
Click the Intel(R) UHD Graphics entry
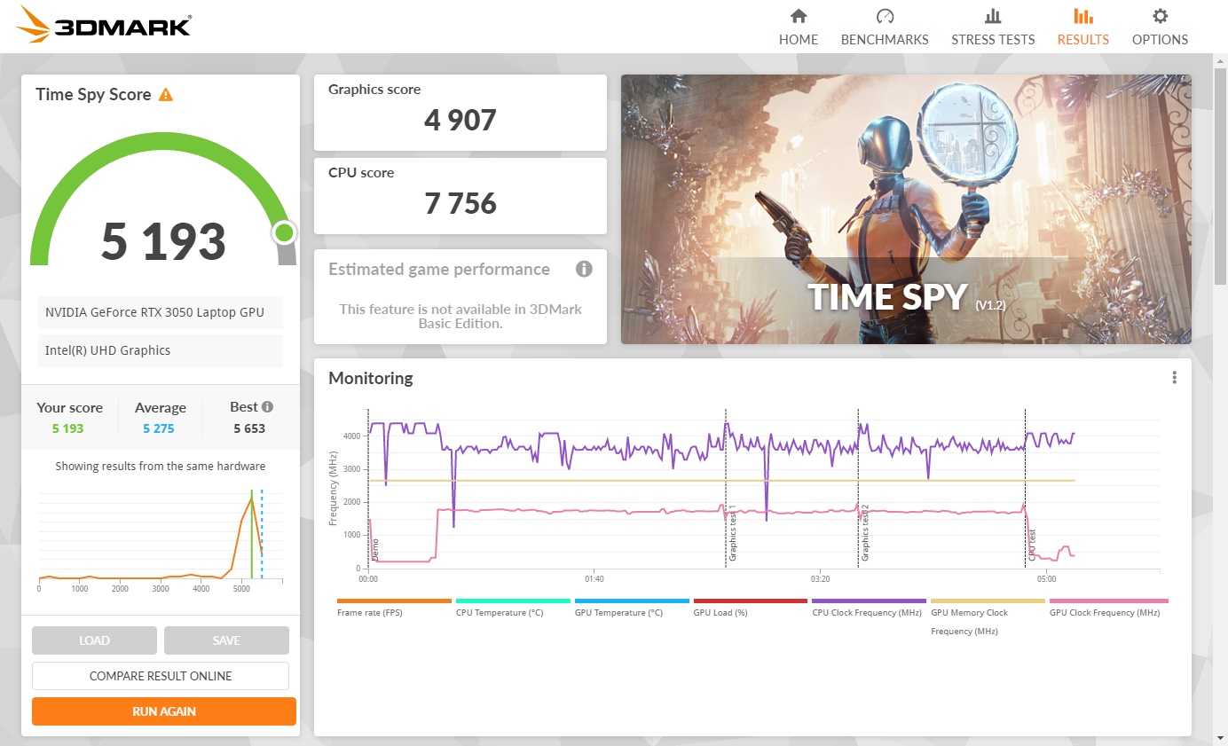(x=161, y=350)
